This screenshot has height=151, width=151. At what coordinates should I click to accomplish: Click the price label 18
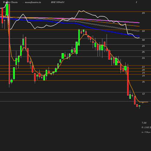click(x=143, y=76)
